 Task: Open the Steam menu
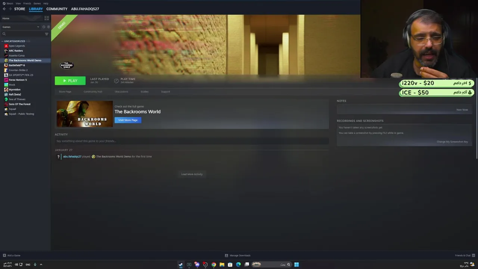(x=9, y=3)
